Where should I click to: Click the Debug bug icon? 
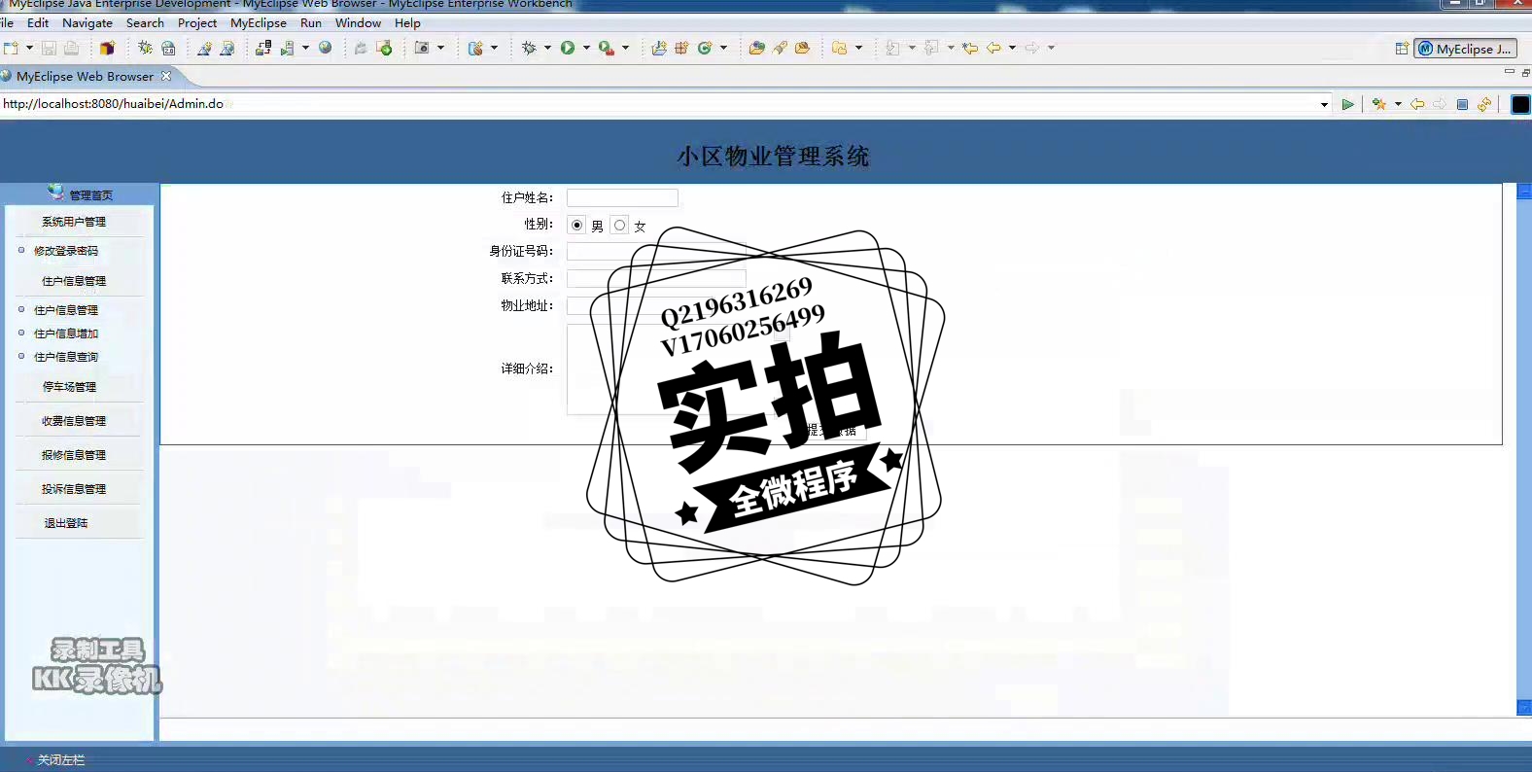pyautogui.click(x=529, y=48)
